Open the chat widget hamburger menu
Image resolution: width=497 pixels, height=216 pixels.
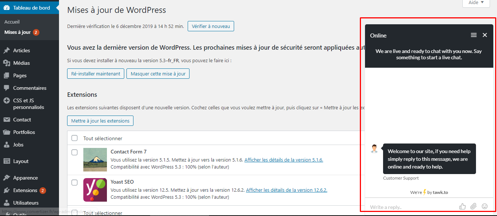(474, 35)
